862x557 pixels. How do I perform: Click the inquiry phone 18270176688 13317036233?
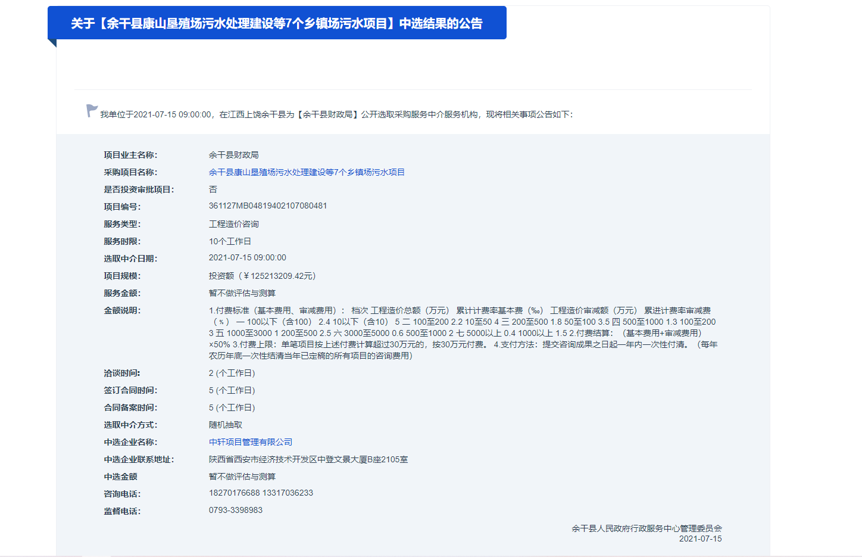pos(261,493)
